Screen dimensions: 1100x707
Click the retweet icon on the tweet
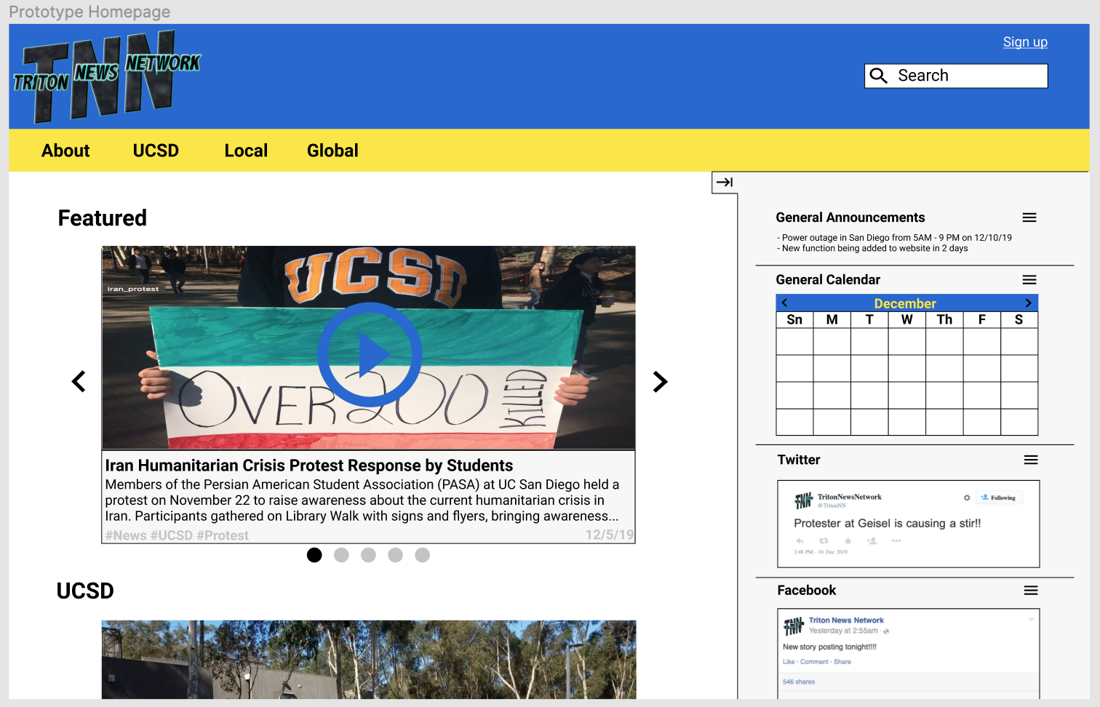tap(824, 540)
